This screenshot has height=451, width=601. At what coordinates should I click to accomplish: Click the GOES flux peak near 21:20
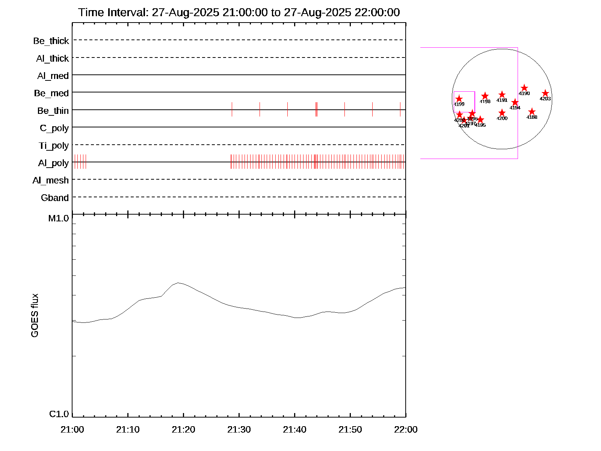click(x=178, y=283)
